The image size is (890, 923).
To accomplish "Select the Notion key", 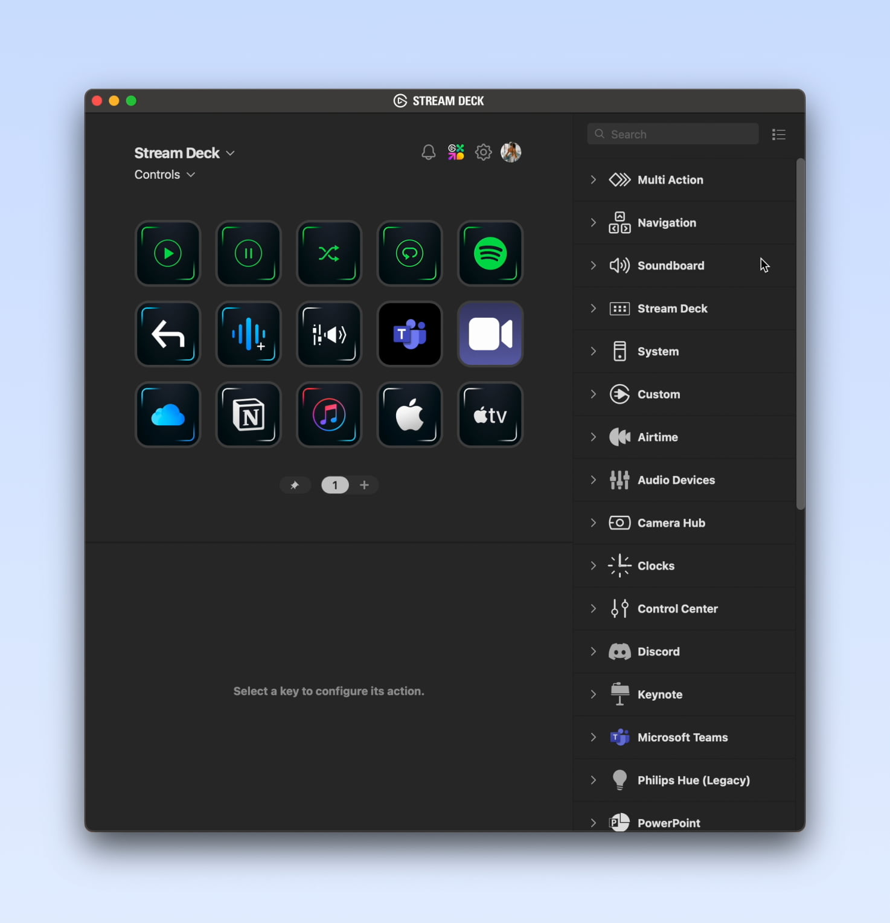I will point(249,415).
